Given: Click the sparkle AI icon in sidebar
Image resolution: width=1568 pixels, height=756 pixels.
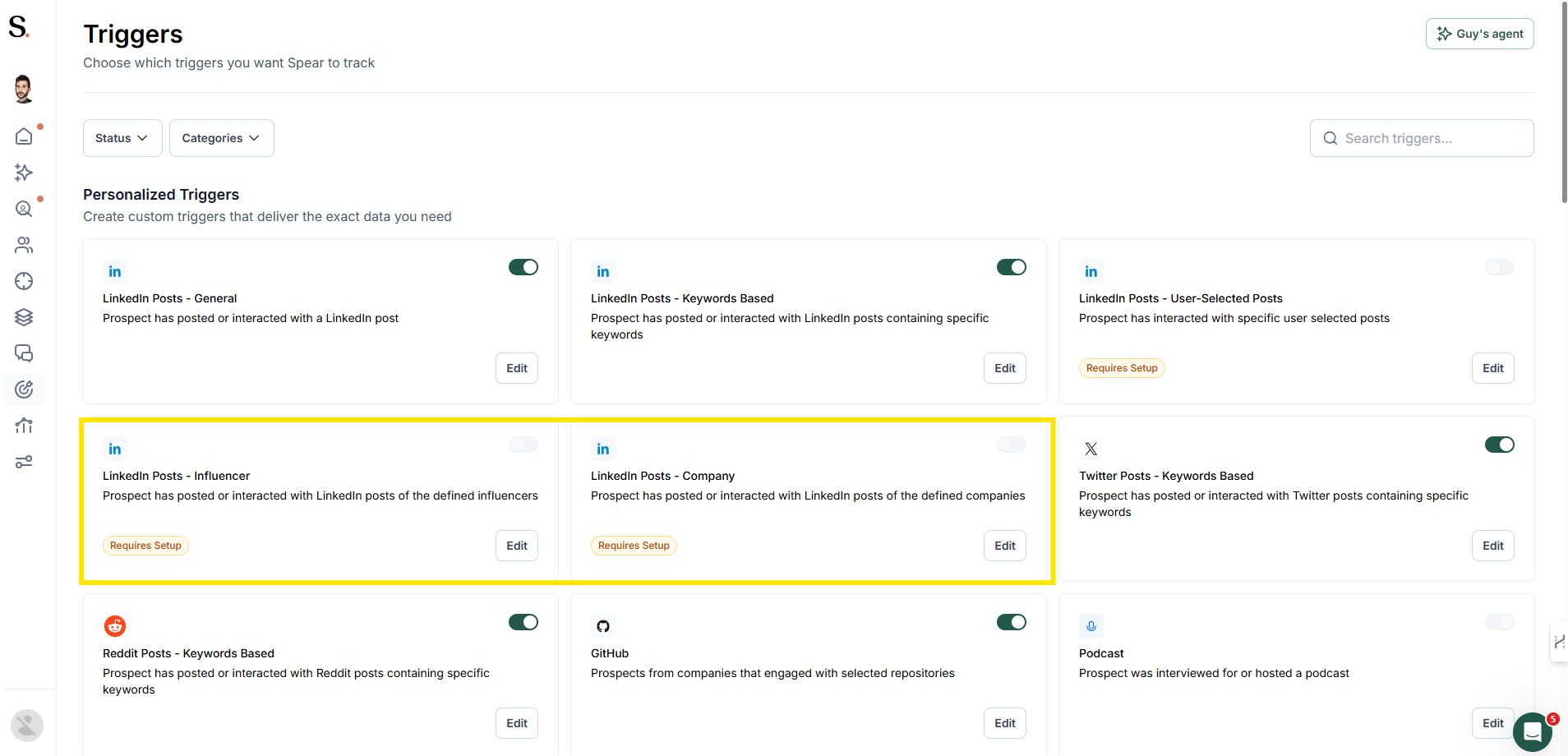Looking at the screenshot, I should click(24, 173).
